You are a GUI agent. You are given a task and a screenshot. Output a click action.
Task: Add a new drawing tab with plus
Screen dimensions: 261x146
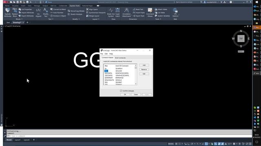[x=27, y=22]
